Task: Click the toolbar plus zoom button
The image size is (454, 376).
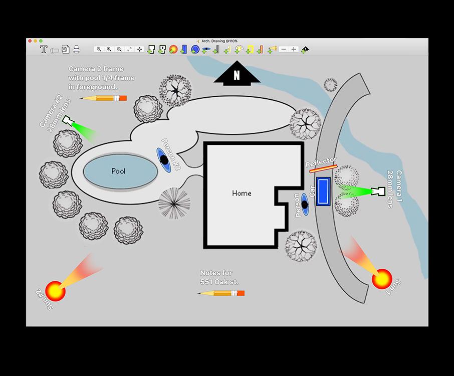Action: pyautogui.click(x=293, y=49)
